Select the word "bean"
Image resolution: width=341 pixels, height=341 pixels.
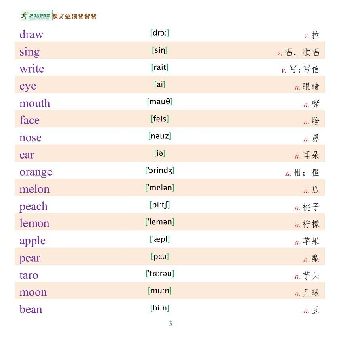pos(31,309)
